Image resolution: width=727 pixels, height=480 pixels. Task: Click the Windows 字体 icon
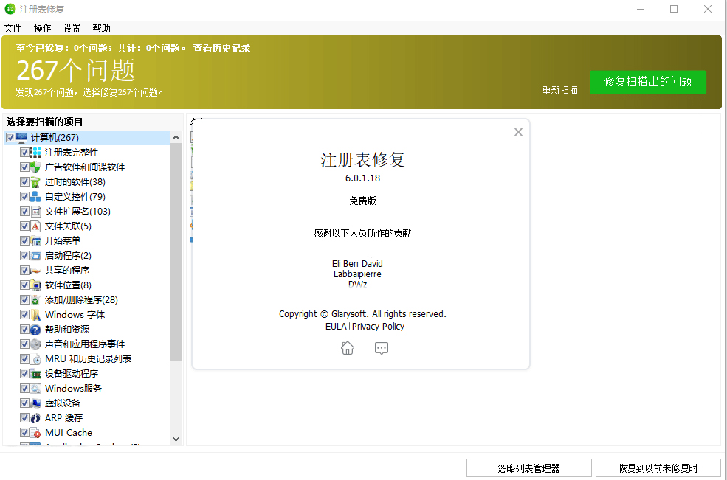[35, 315]
